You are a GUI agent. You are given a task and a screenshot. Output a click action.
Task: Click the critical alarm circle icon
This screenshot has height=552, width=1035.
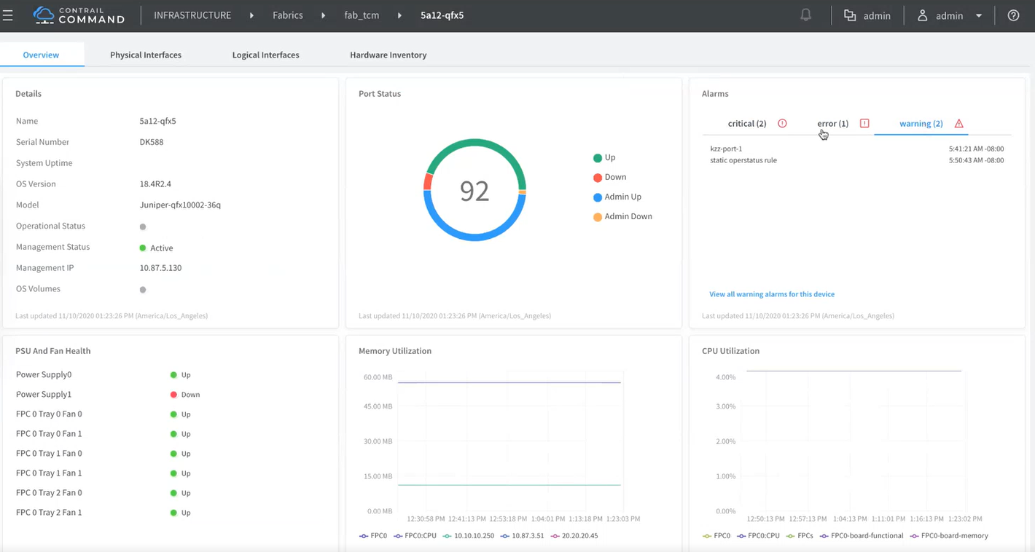tap(782, 123)
